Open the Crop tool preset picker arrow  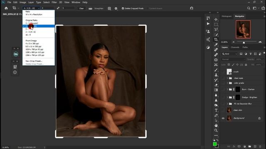coord(18,8)
